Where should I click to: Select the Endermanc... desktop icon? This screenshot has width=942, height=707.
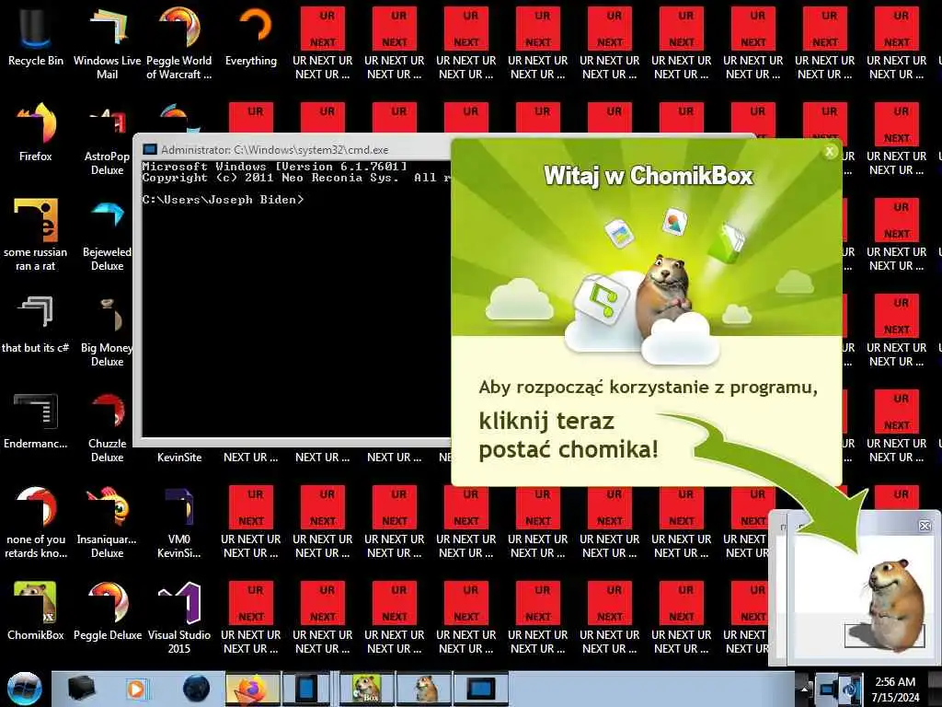[36, 421]
